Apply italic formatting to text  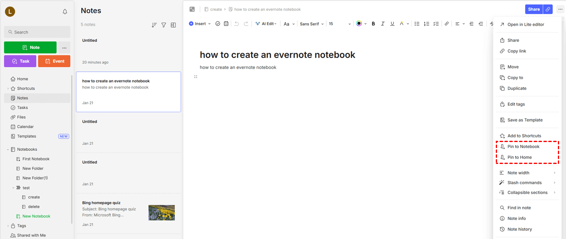tap(383, 24)
